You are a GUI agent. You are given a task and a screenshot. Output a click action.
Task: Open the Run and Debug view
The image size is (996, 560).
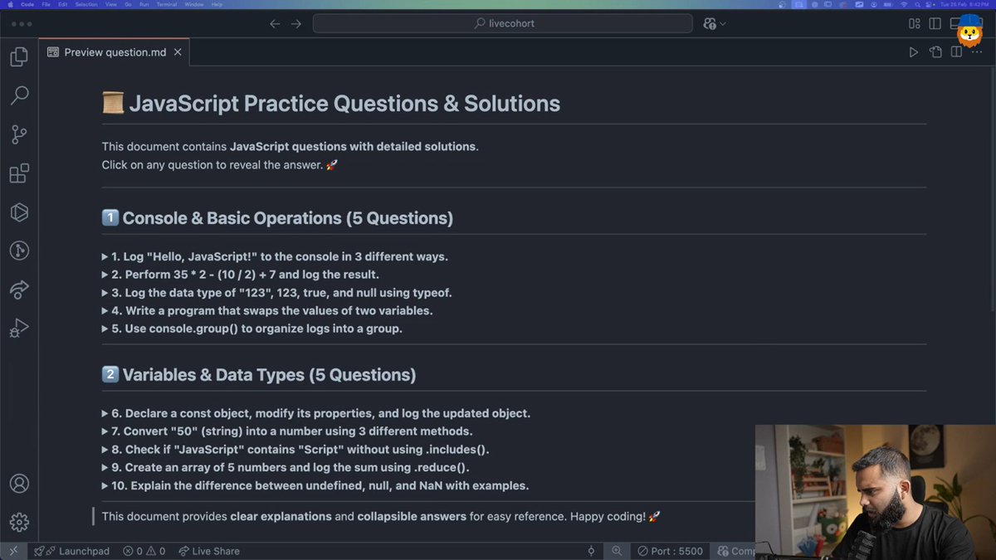click(x=19, y=329)
